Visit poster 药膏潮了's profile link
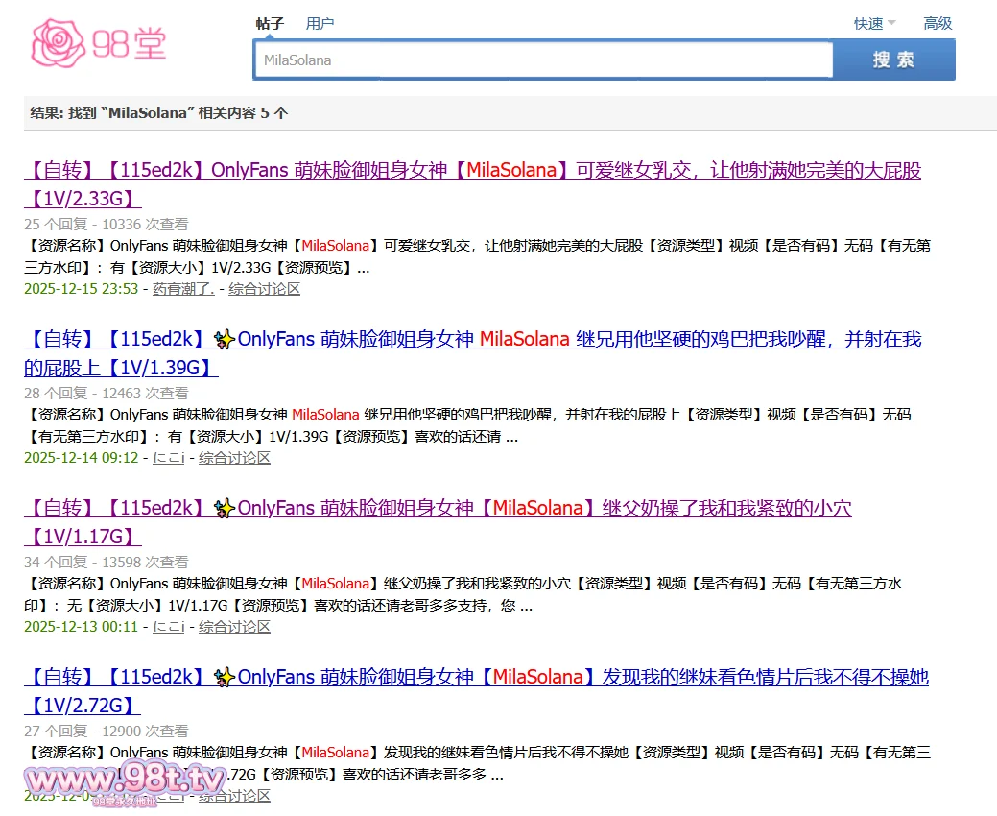Image resolution: width=997 pixels, height=816 pixels. point(182,289)
